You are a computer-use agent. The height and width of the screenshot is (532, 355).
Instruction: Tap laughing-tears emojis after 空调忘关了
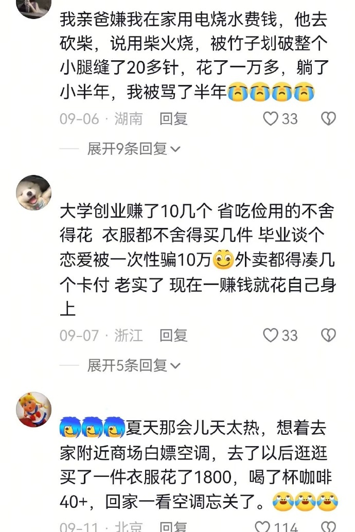tap(306, 501)
